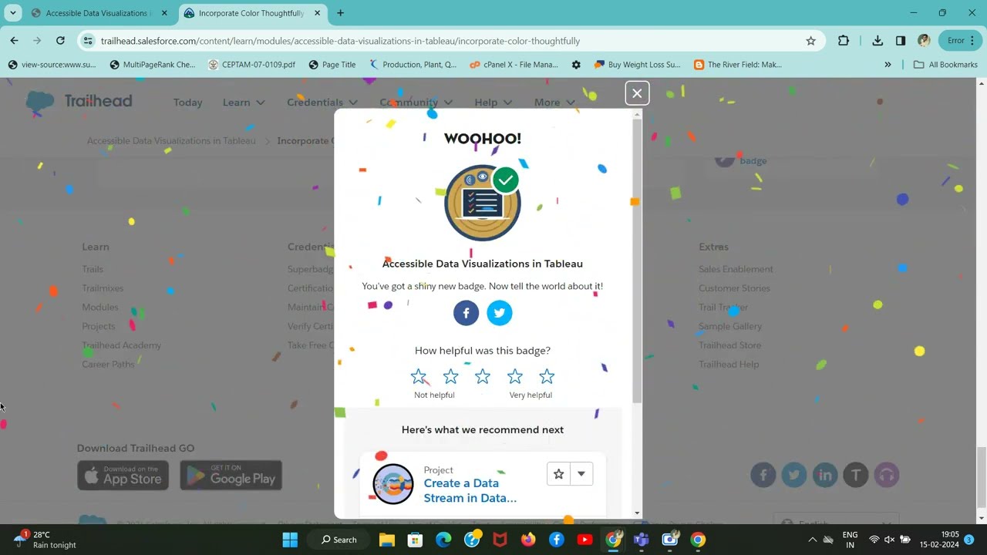Viewport: 987px width, 555px height.
Task: Expand dropdown next to project favorite star
Action: click(x=581, y=474)
